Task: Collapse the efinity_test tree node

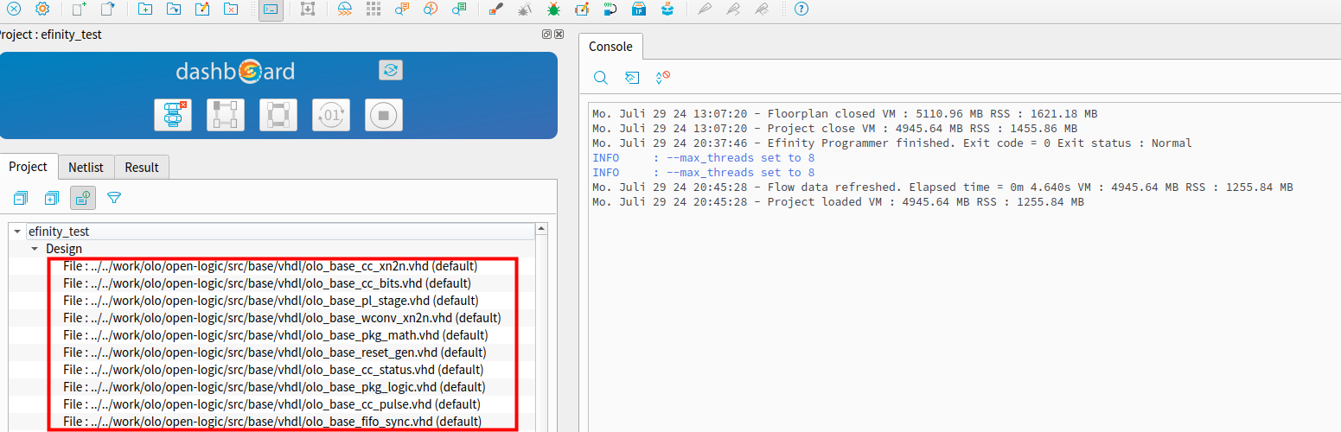Action: point(17,232)
